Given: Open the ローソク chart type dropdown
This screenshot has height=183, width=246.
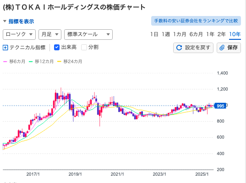Looking at the screenshot, I should 19,34.
